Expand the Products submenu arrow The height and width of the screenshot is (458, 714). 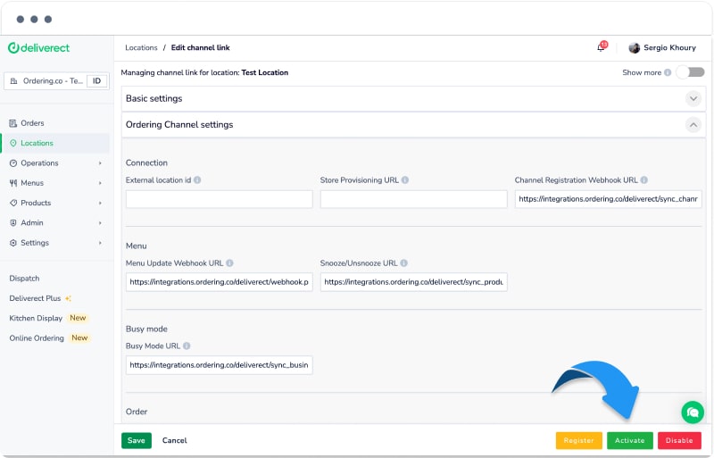pyautogui.click(x=100, y=203)
